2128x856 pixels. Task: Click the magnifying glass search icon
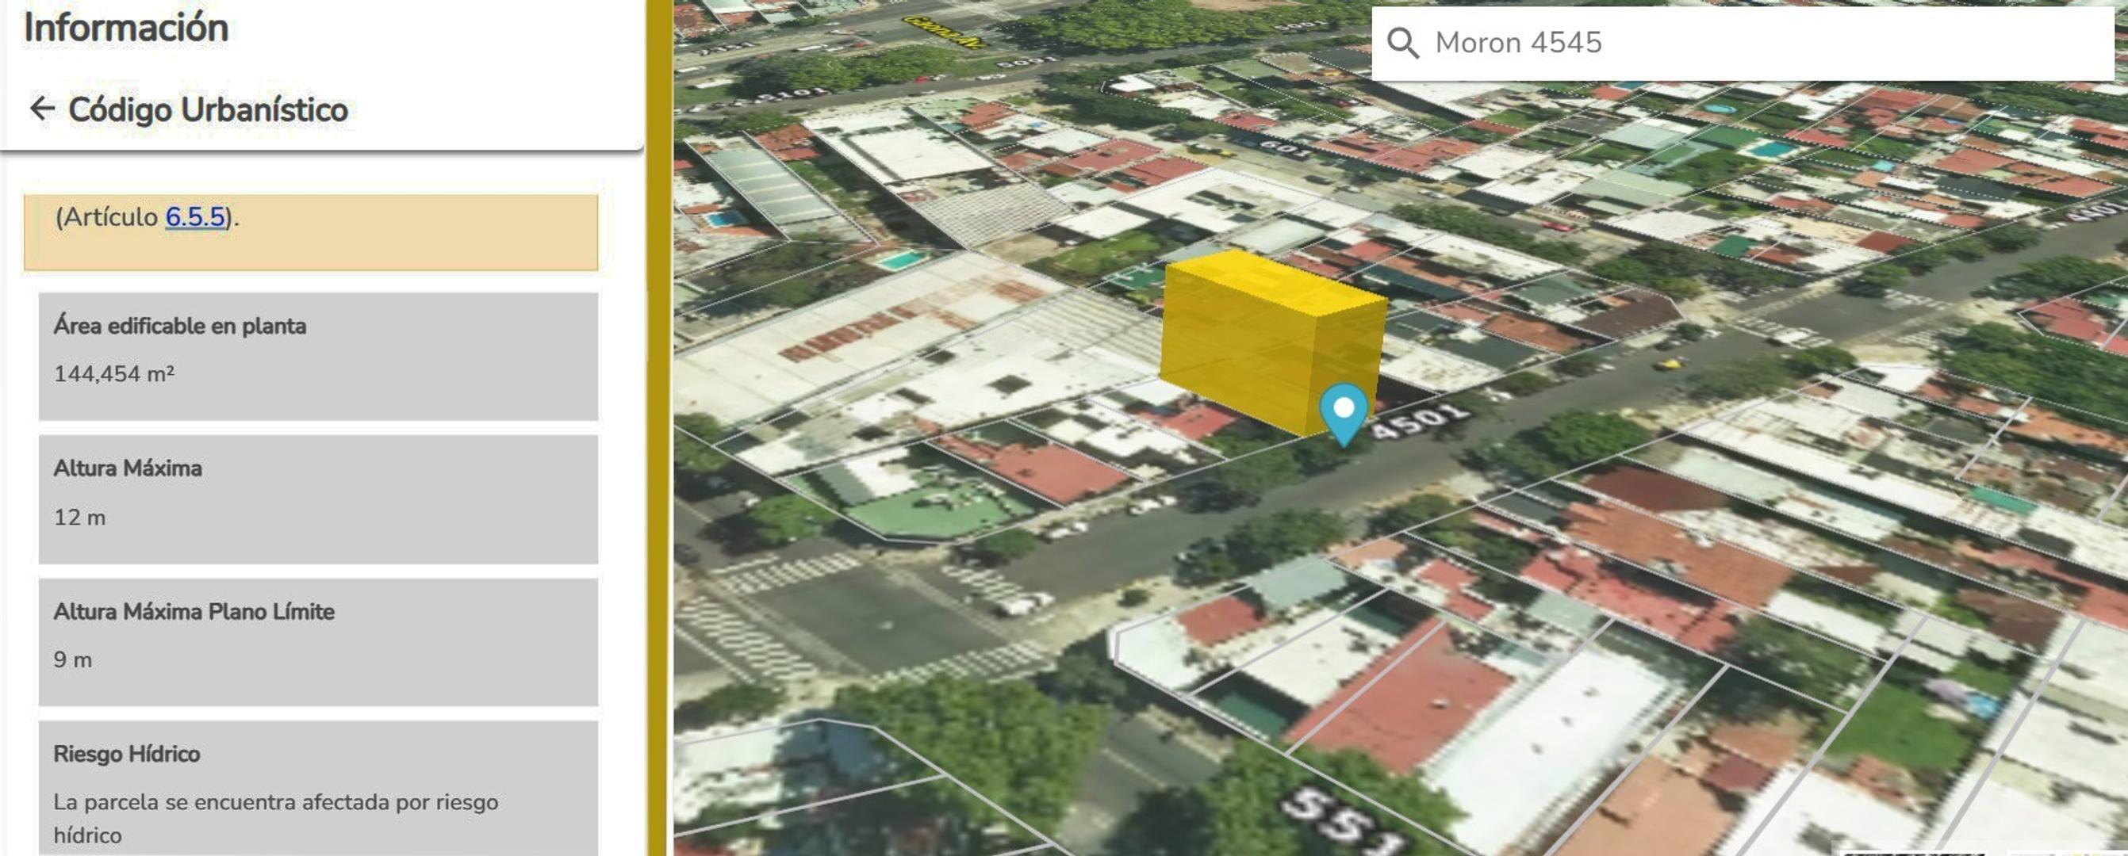point(1403,43)
